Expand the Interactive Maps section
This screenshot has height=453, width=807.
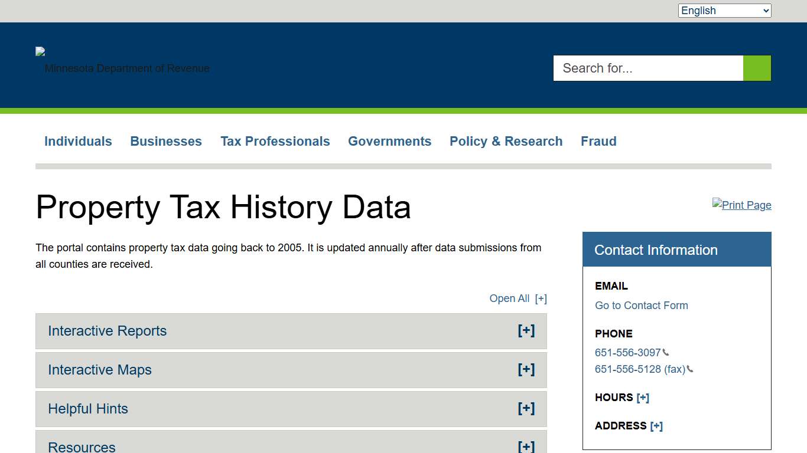526,370
